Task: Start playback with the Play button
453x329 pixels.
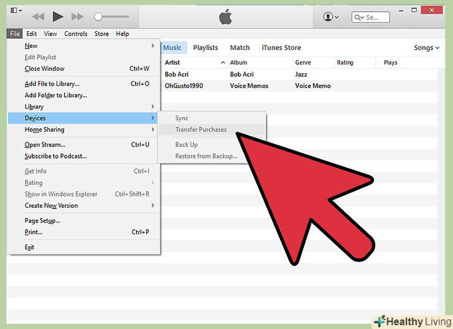Action: coord(58,16)
